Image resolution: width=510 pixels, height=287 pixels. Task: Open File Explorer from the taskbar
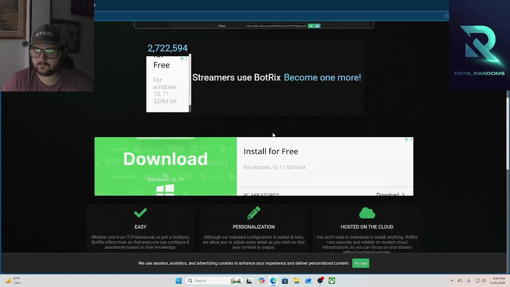(x=296, y=281)
